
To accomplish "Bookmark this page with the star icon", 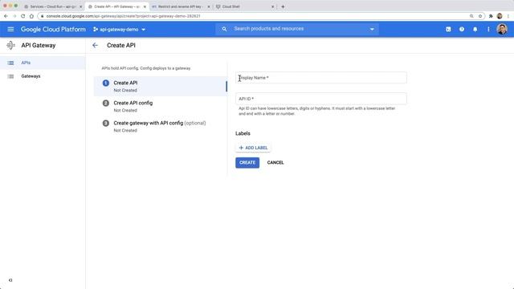I will tap(480, 16).
